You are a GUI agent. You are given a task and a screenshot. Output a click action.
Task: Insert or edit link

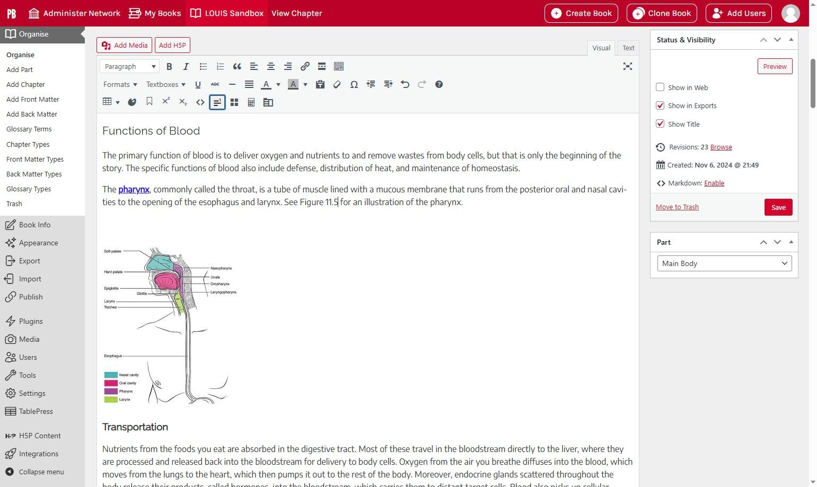(305, 66)
